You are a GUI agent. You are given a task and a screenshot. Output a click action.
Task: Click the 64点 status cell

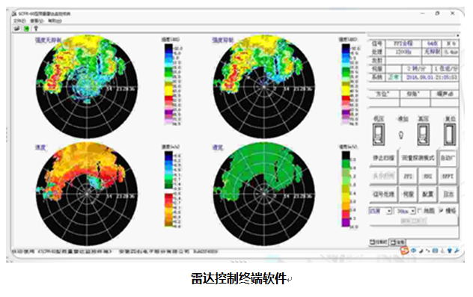pos(432,43)
